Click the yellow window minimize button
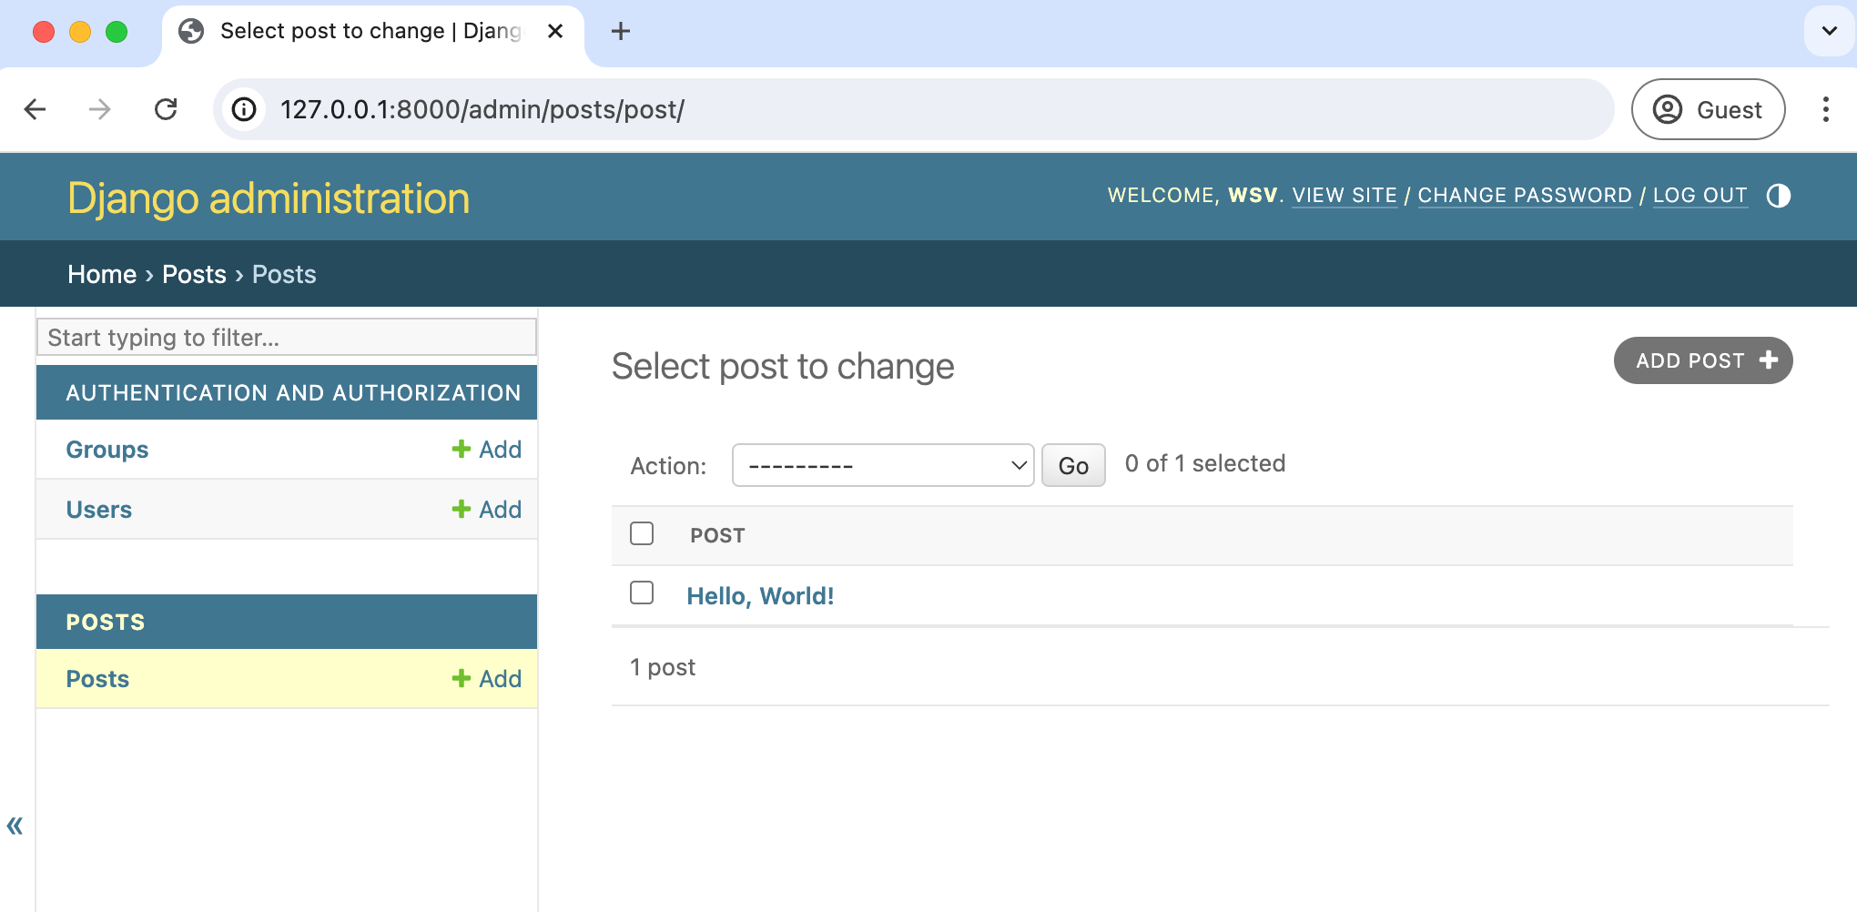This screenshot has width=1857, height=912. coord(80,32)
